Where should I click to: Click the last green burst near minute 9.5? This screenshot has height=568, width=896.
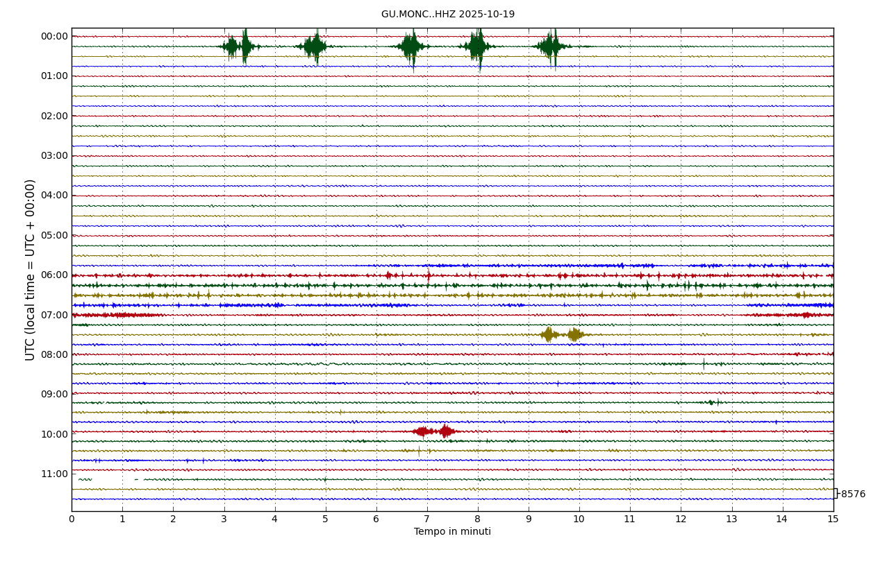552,46
